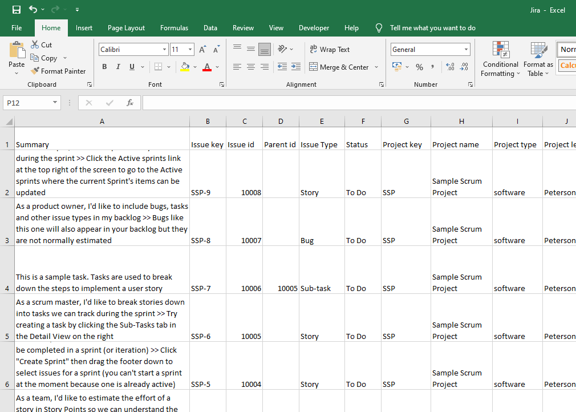Viewport: 576px width, 412px height.
Task: Apply yellow fill color
Action: 185,67
